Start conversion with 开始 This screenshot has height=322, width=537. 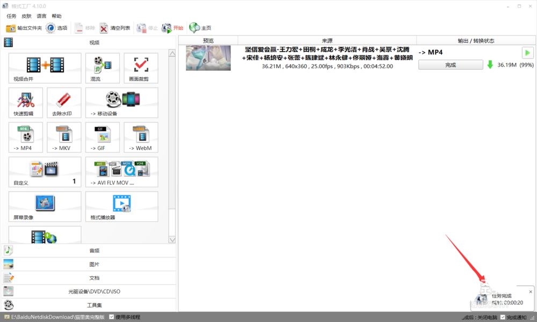pyautogui.click(x=172, y=28)
